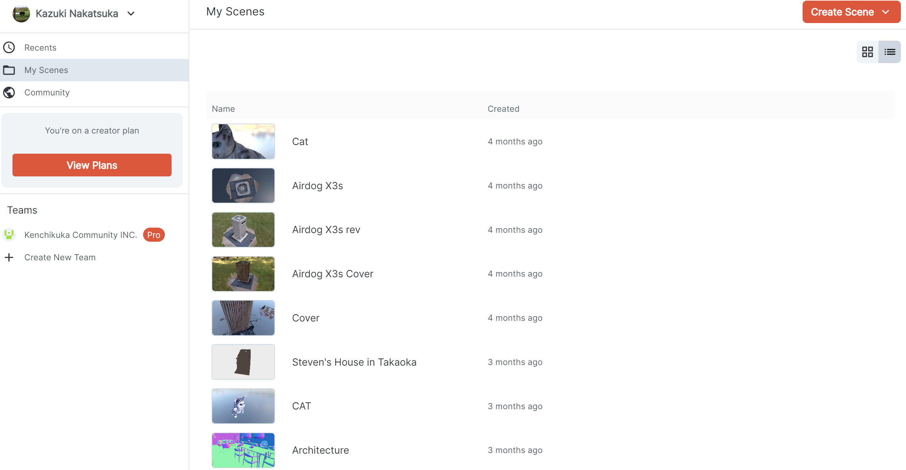Open the Architecture scene thumbnail
The image size is (906, 470).
click(243, 450)
